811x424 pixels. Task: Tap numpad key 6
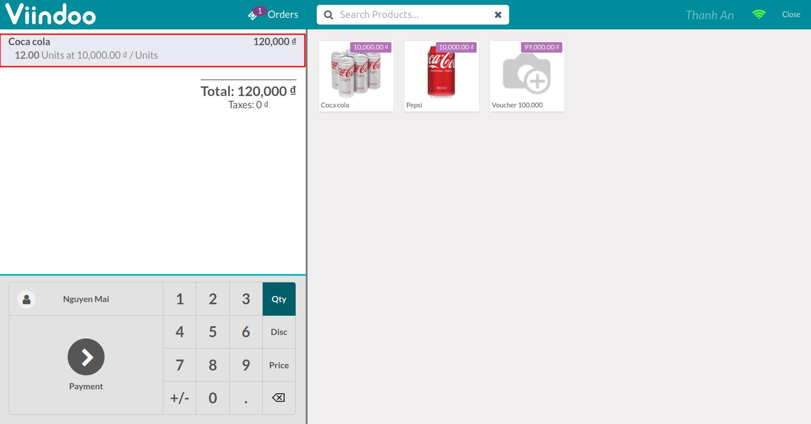pyautogui.click(x=246, y=332)
